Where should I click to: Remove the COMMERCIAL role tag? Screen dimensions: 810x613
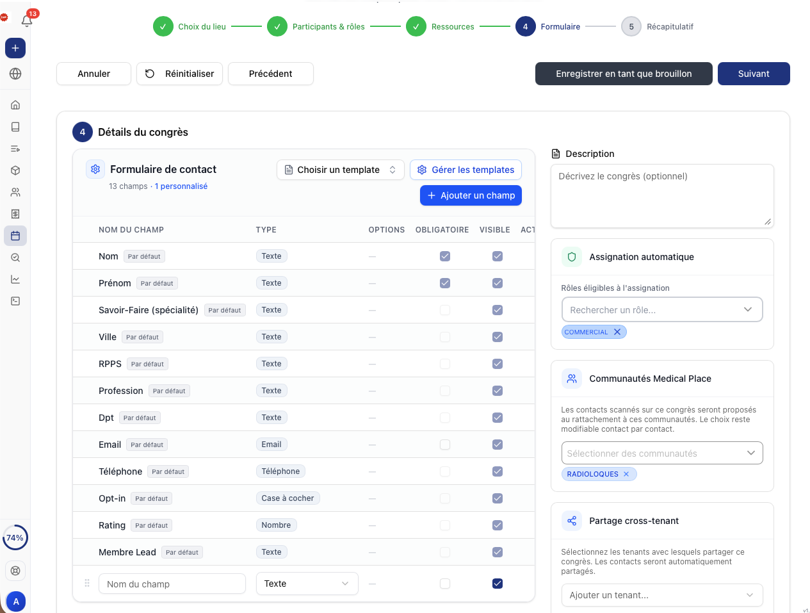[x=617, y=332]
